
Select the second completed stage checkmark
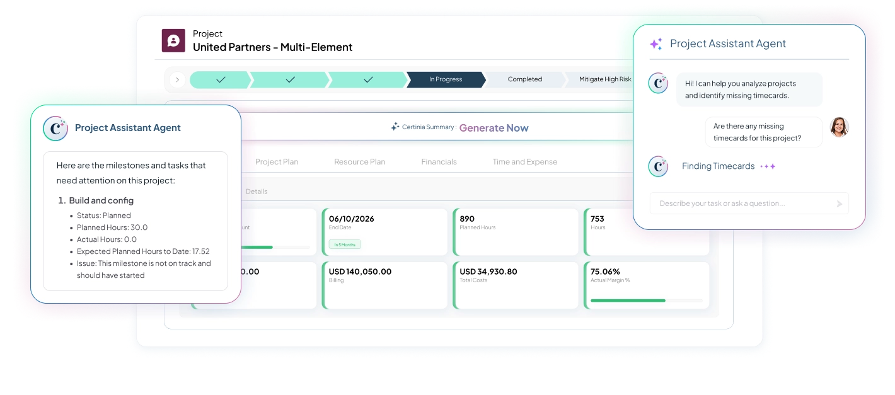pyautogui.click(x=290, y=80)
